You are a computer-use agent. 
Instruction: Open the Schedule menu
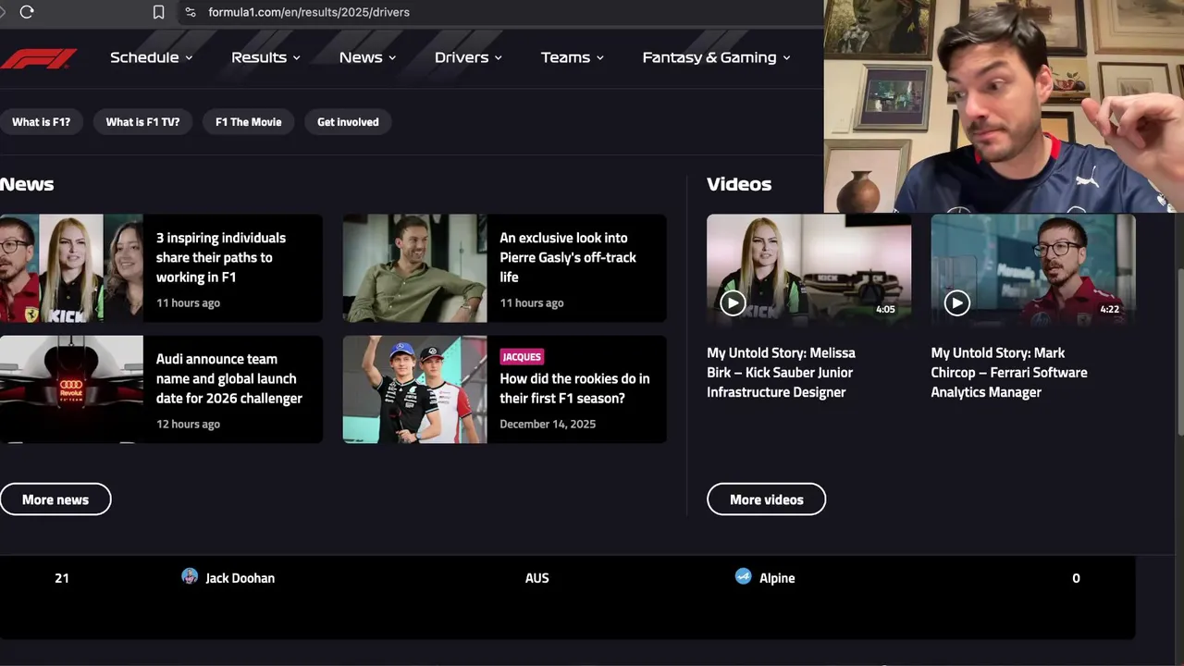[152, 57]
